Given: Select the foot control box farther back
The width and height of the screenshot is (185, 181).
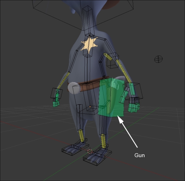Looking at the screenshot, I should click(x=75, y=148).
